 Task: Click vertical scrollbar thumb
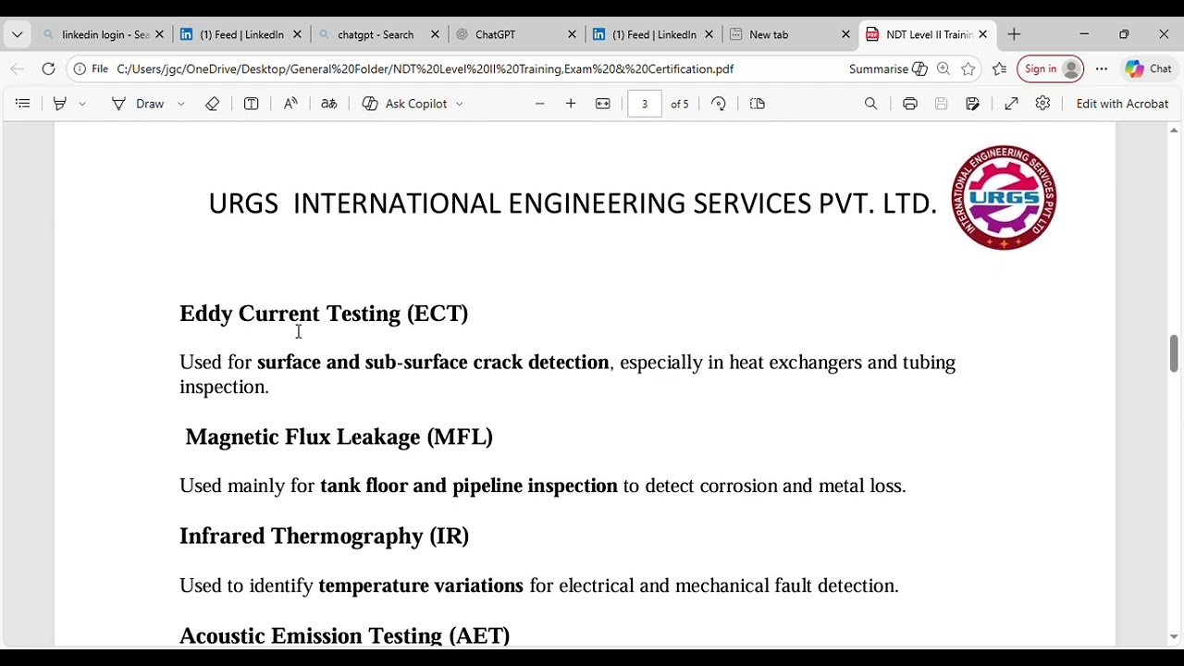pyautogui.click(x=1174, y=353)
